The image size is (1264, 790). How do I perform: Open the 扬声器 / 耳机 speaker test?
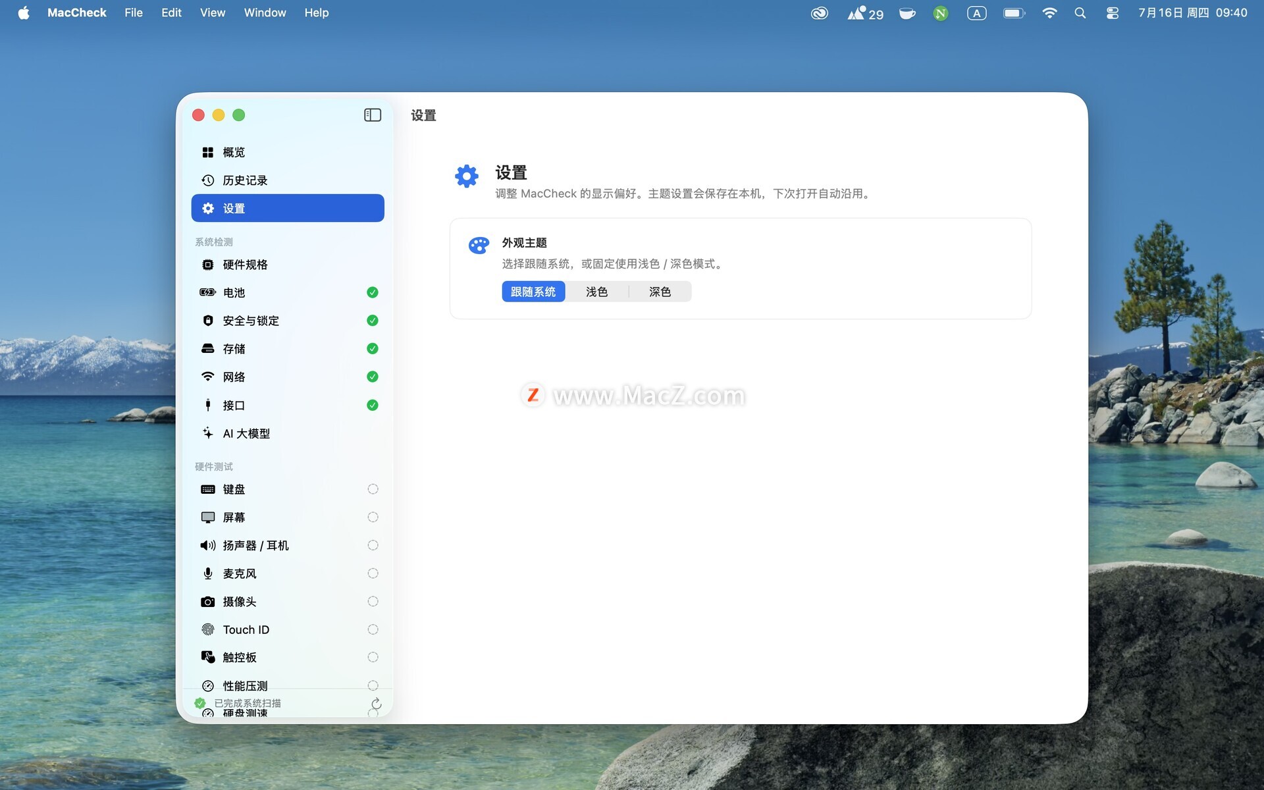[288, 545]
